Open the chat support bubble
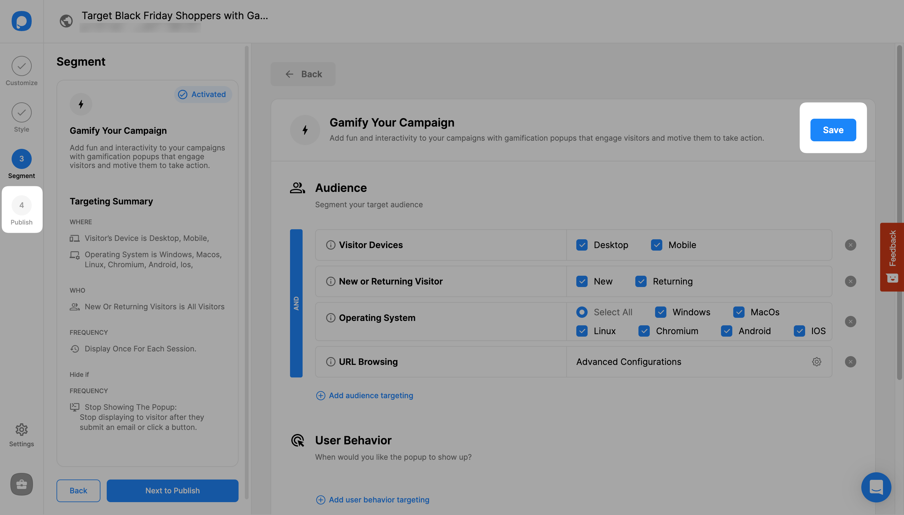The height and width of the screenshot is (515, 904). point(876,487)
